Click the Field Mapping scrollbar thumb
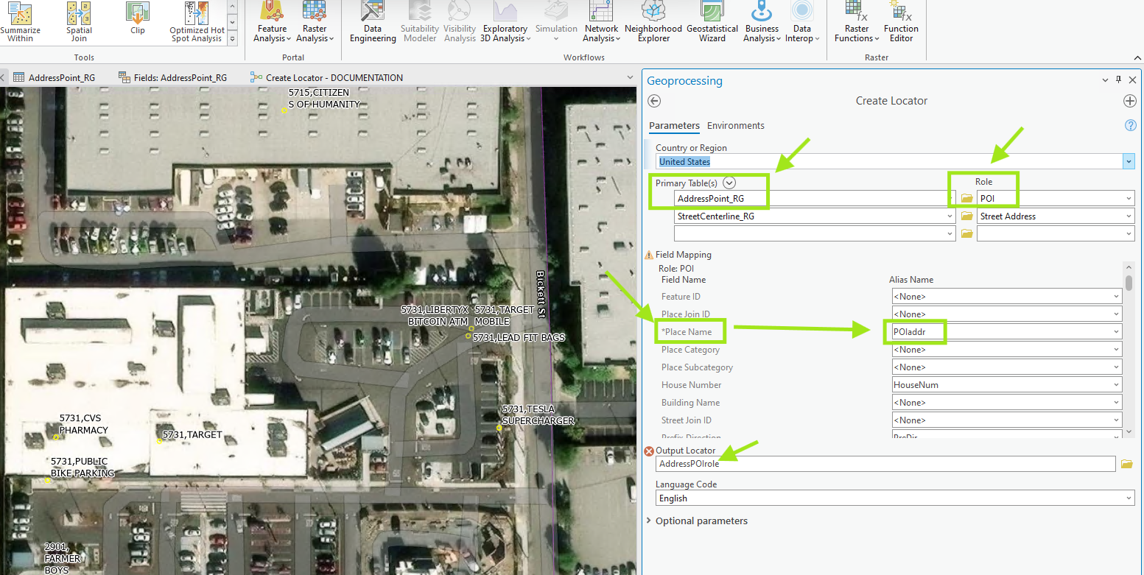 [1129, 283]
